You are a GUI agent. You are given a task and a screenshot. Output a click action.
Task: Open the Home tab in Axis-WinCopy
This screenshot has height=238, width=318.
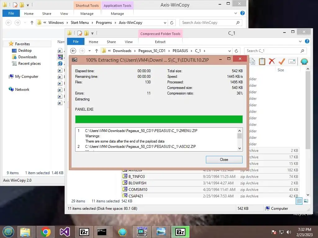click(x=29, y=14)
